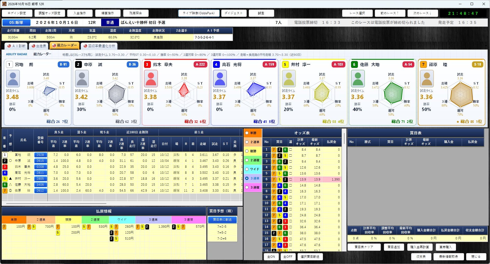
Task: Tick the select checkbox in odds row No 1
Action: pyautogui.click(x=291, y=150)
